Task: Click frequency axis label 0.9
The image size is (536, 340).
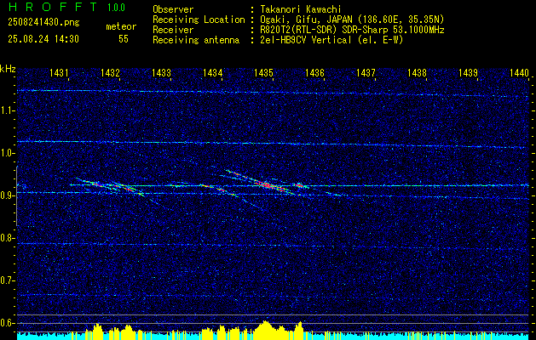Action: (7, 195)
